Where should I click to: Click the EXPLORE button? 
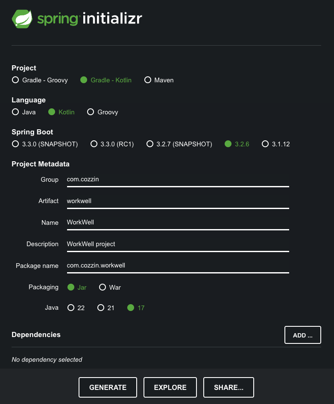[170, 387]
